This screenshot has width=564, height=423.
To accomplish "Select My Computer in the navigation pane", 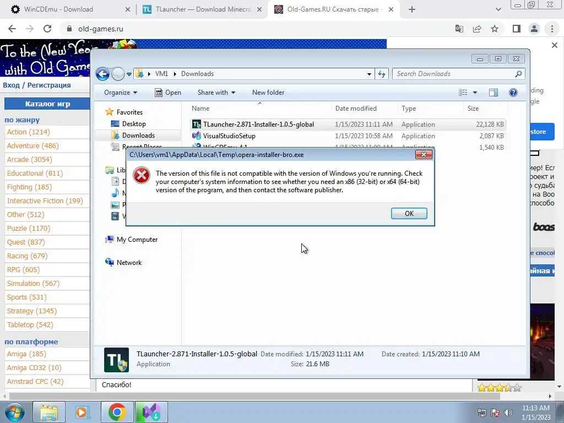I will (137, 240).
